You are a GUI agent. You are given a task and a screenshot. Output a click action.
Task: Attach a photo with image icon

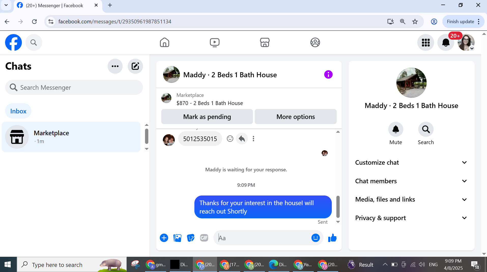point(177,238)
